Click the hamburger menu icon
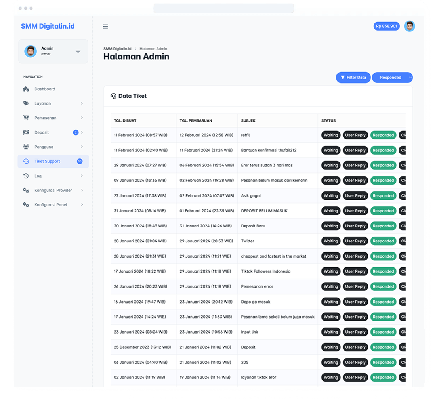 105,27
